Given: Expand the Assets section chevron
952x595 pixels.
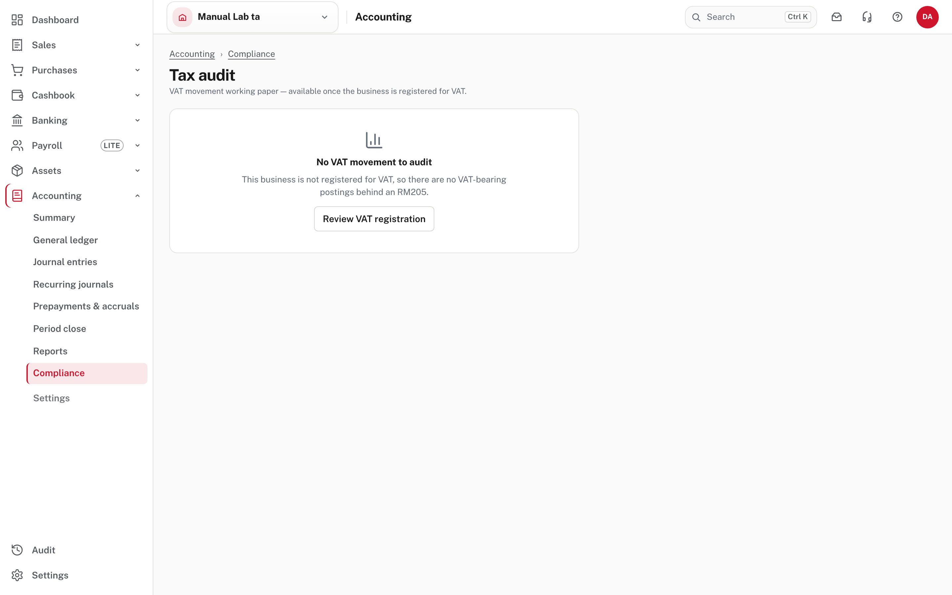Looking at the screenshot, I should 137,171.
